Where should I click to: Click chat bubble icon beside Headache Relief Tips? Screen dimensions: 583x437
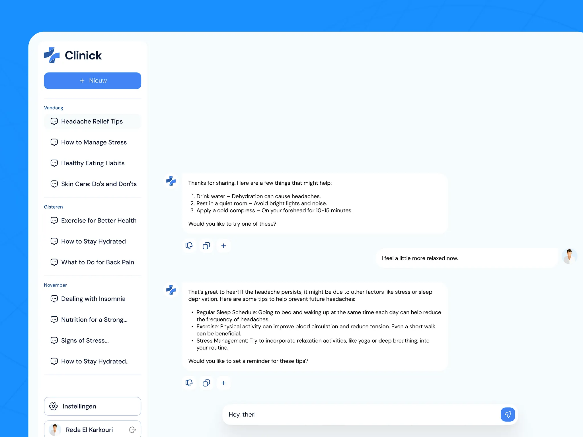[54, 121]
